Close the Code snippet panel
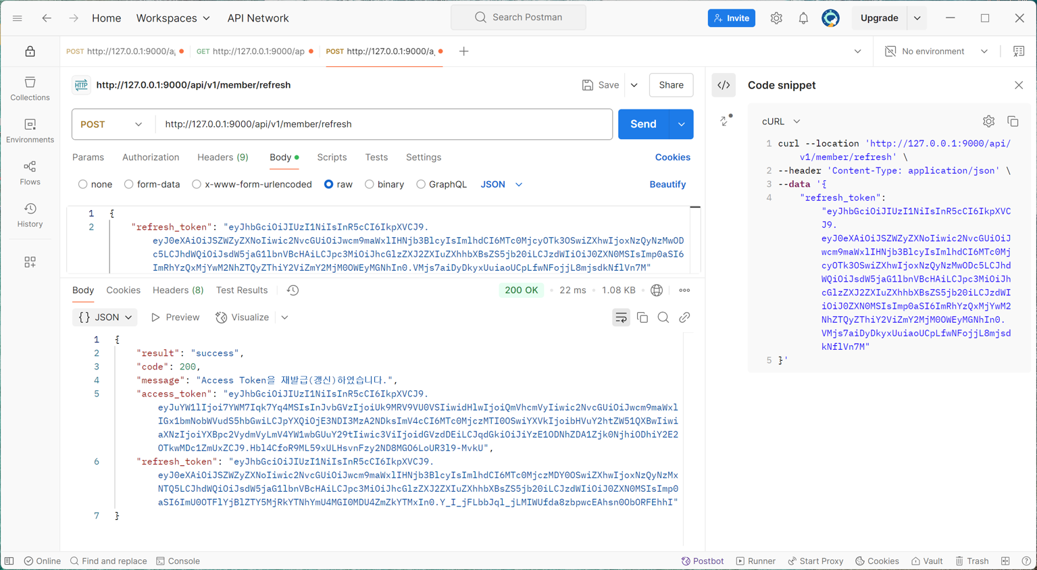 point(1019,85)
